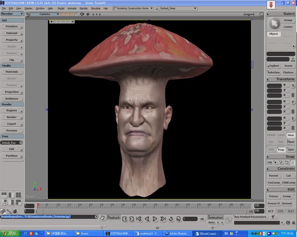Viewport: 297px width, 237px height.
Task: Toggle X axis display in viewport bar
Action: click(x=93, y=14)
